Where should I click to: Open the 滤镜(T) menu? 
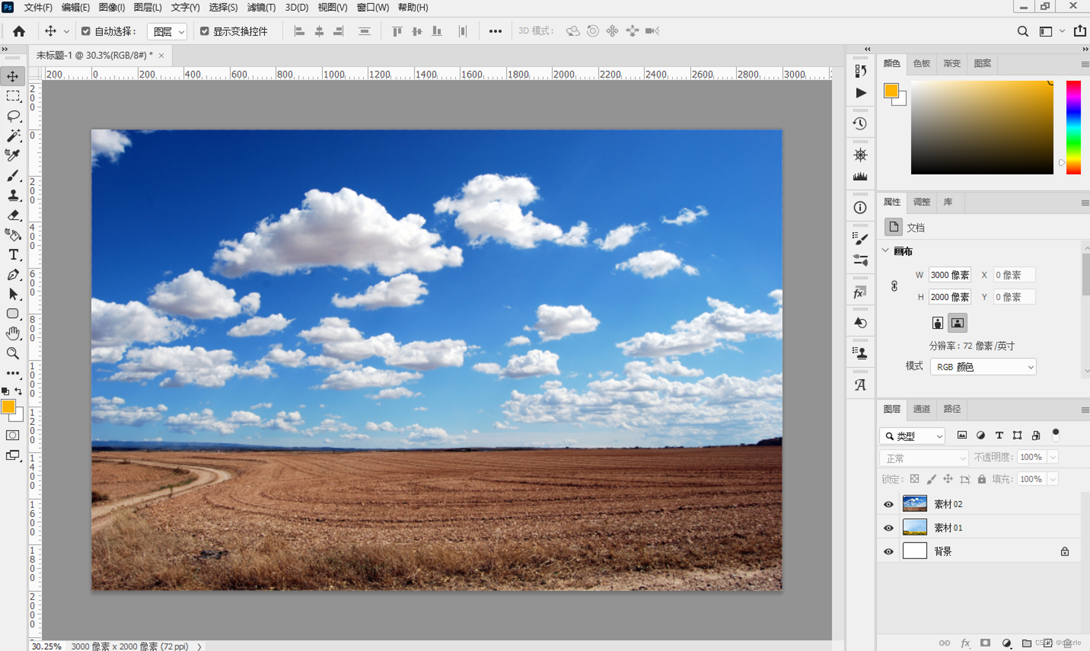261,7
